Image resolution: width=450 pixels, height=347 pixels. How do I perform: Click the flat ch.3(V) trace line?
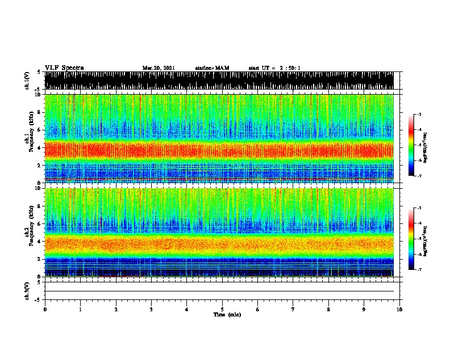219,291
